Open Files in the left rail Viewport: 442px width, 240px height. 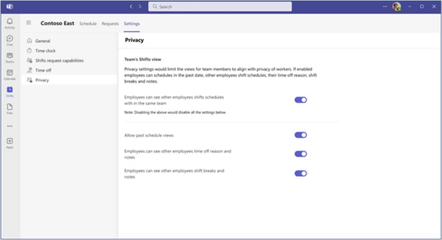pos(10,109)
